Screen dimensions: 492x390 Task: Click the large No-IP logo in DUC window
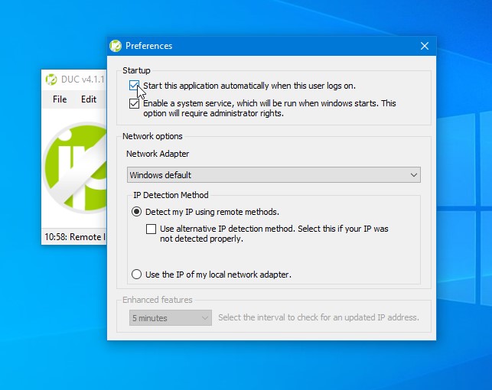(x=75, y=167)
